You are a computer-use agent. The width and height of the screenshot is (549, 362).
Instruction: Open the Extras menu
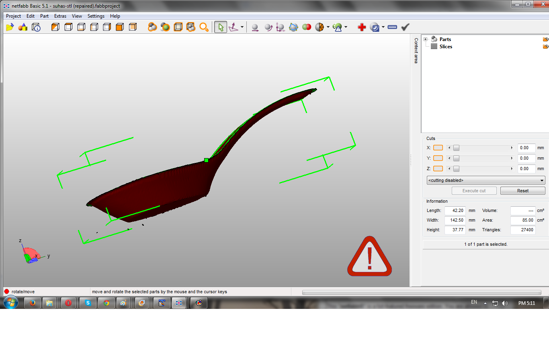tap(60, 16)
